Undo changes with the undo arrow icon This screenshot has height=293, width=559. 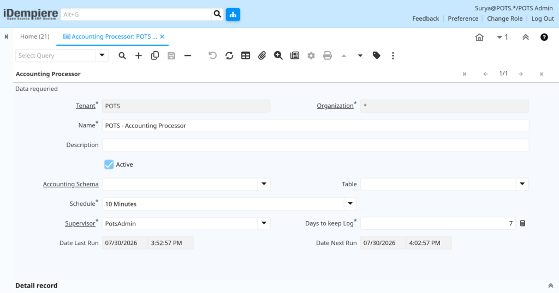pos(212,56)
